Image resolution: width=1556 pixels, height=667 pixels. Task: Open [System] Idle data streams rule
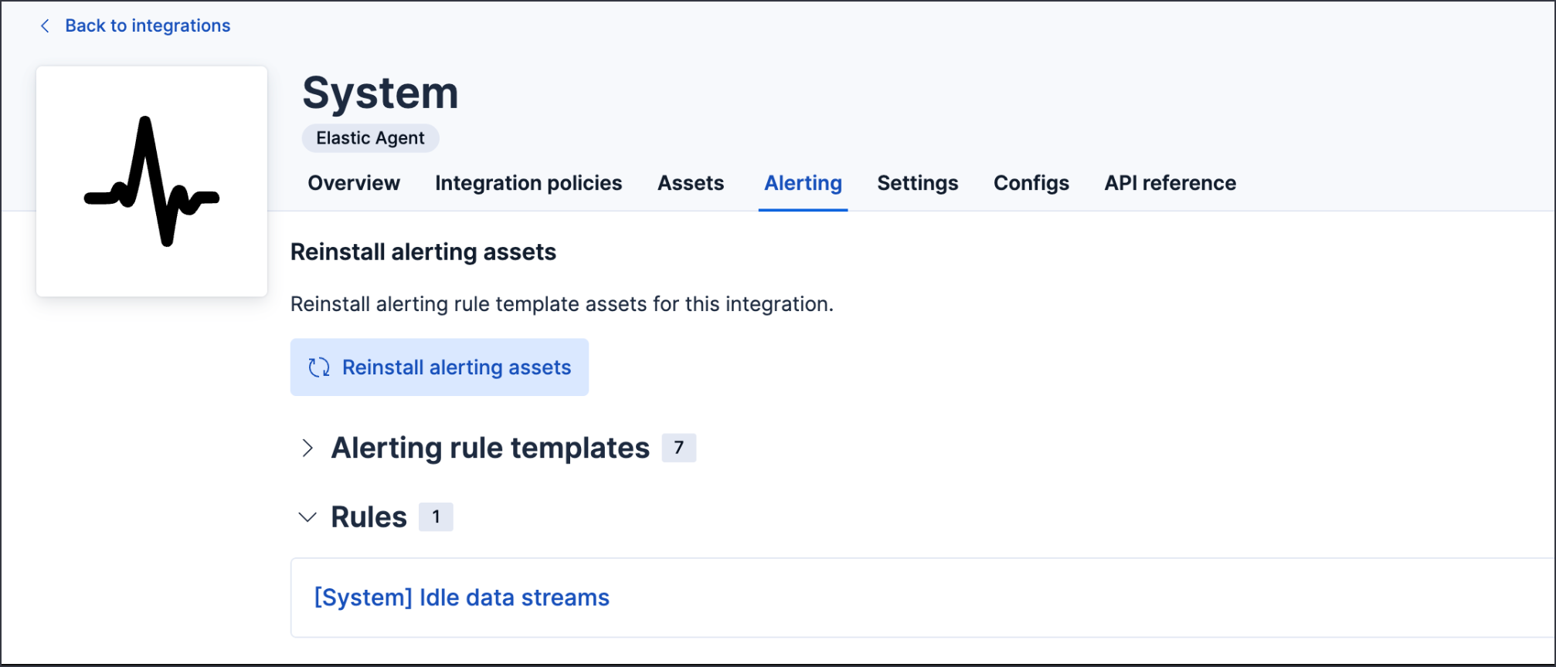coord(461,598)
